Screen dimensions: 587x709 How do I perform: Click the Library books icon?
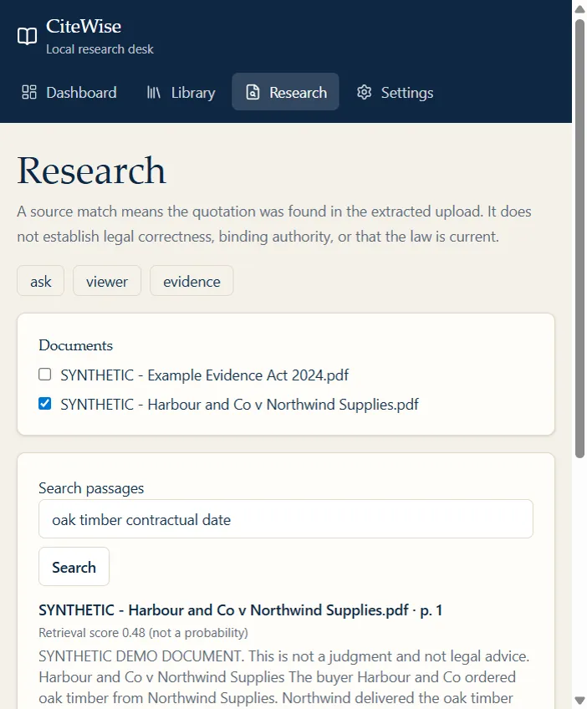point(154,92)
